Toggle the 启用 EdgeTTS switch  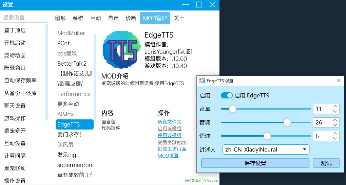[226, 95]
